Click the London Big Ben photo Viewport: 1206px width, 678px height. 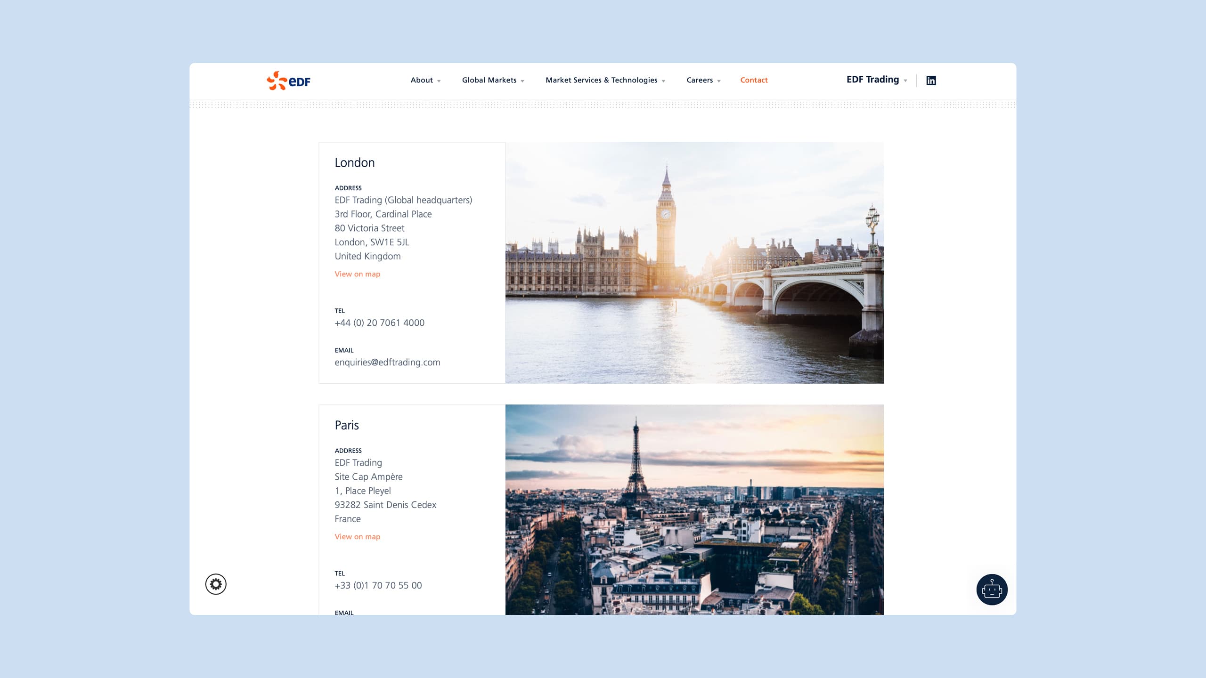click(x=694, y=263)
